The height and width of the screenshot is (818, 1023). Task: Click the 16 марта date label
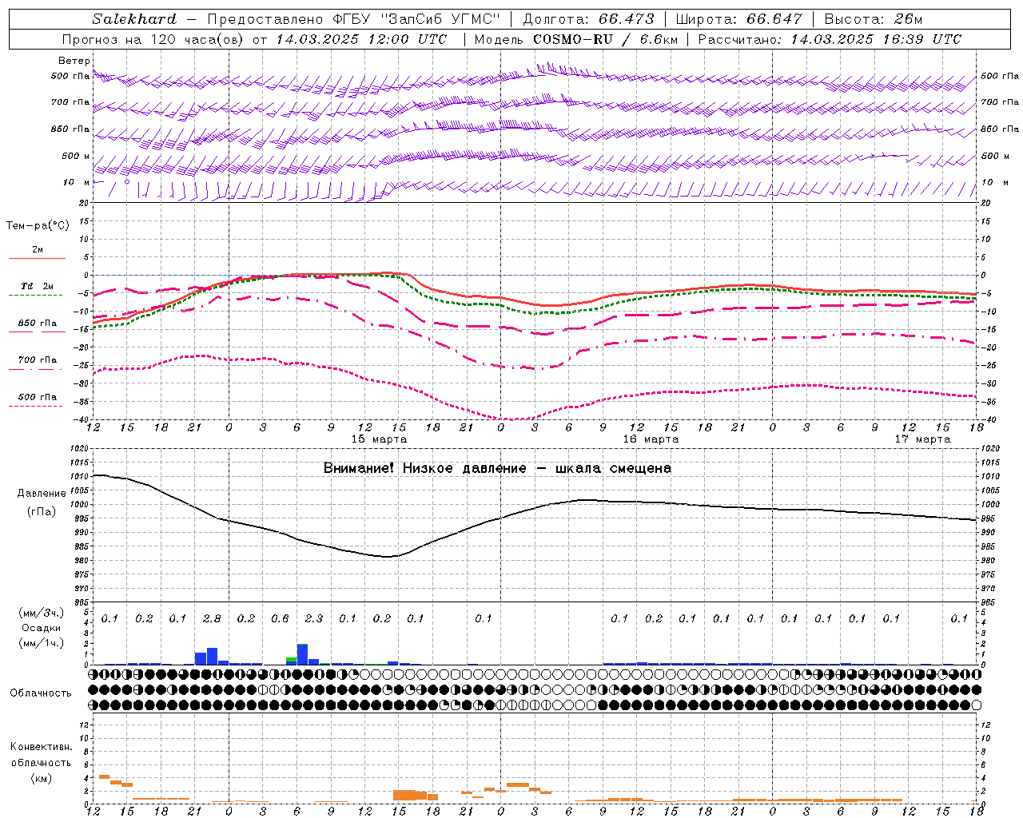click(651, 439)
